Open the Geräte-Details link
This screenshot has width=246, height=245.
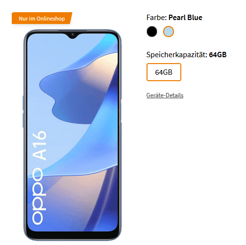[x=165, y=95]
